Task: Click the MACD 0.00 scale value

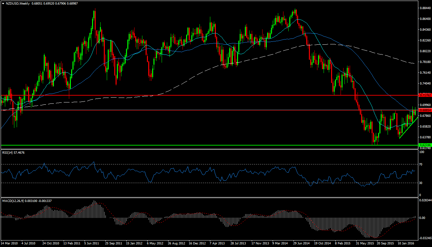Action: pyautogui.click(x=423, y=218)
